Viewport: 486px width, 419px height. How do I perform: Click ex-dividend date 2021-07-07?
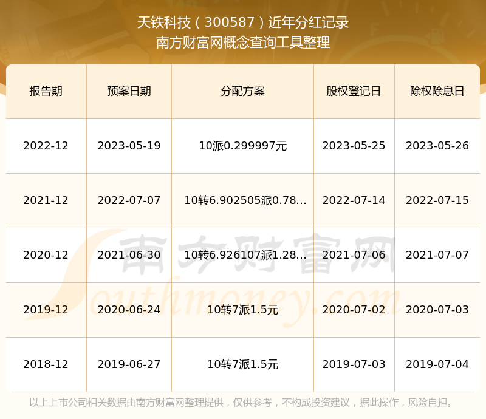click(437, 255)
